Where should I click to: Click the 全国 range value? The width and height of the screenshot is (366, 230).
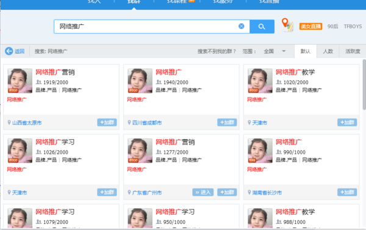tap(268, 51)
